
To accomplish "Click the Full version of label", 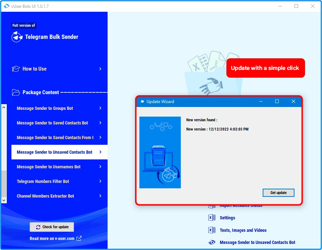I will coord(24,25).
